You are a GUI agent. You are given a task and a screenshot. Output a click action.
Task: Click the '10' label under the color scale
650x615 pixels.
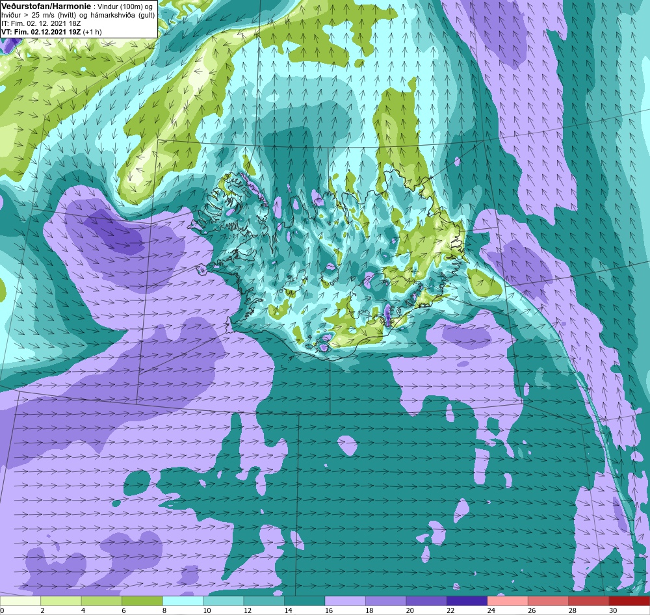click(207, 610)
